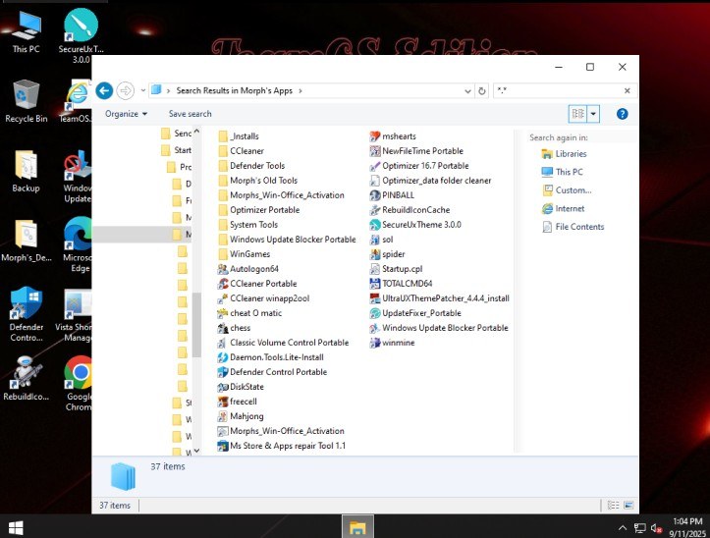Click the volume tray icon
Viewport: 710px width, 538px height.
pyautogui.click(x=656, y=528)
